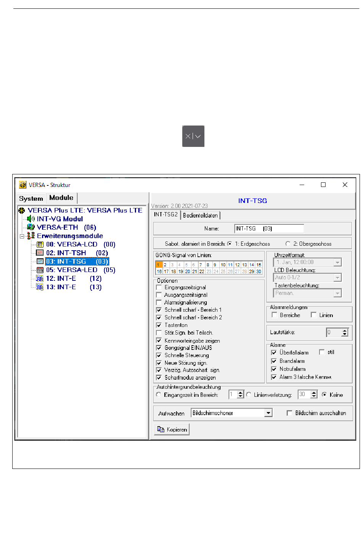363x533 pixels.
Task: Enable Eingangszeitsignal option
Action: tap(159, 287)
